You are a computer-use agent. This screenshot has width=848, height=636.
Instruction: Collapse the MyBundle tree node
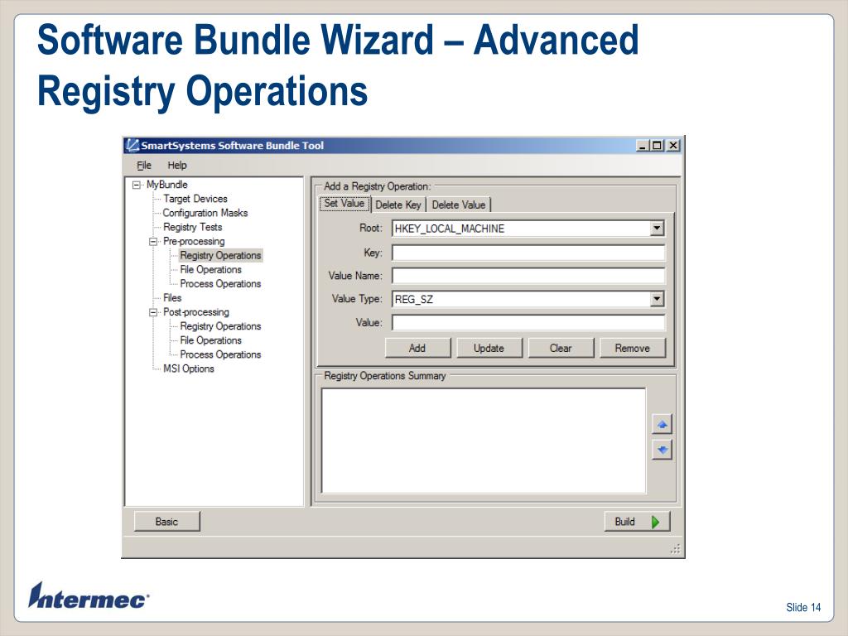pos(137,185)
